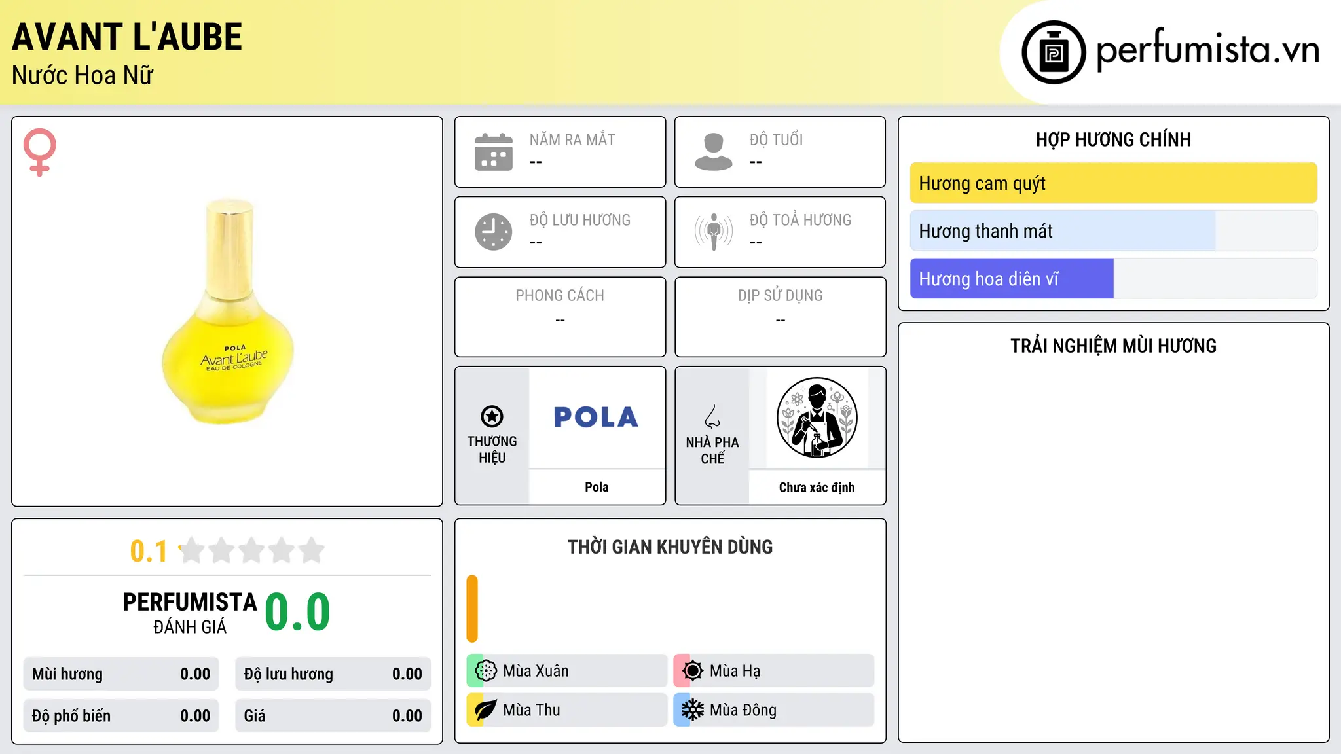This screenshot has height=754, width=1341.
Task: Click the calendar icon beside Năm ra mắt
Action: pos(494,152)
